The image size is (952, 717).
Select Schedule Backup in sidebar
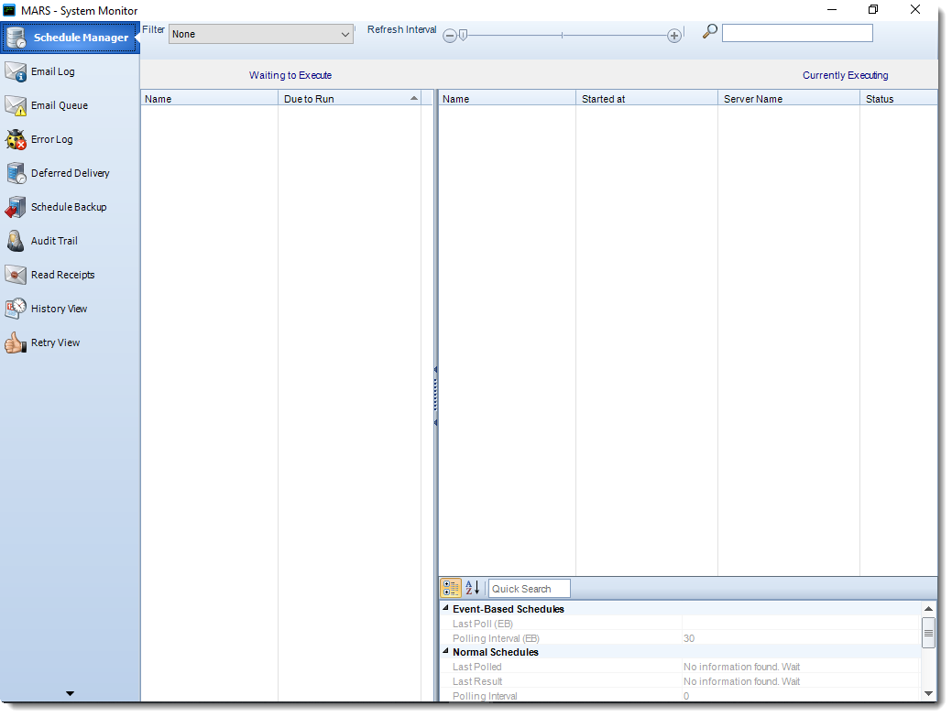(x=69, y=208)
